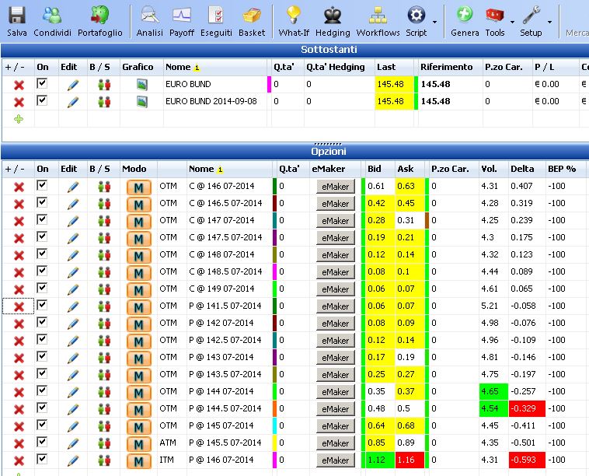Click magenta color marker of EURO BUND row
589x476 pixels.
coord(269,84)
